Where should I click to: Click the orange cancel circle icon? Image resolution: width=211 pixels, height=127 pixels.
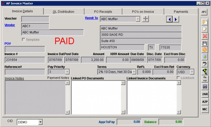[205, 50]
